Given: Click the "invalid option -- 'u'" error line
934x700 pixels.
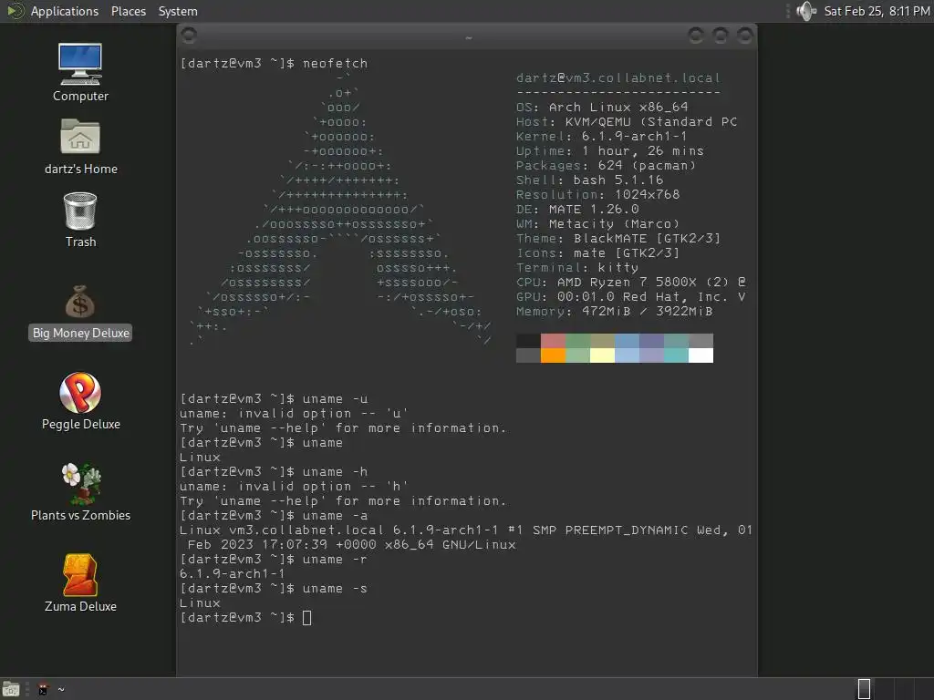Looking at the screenshot, I should coord(295,414).
